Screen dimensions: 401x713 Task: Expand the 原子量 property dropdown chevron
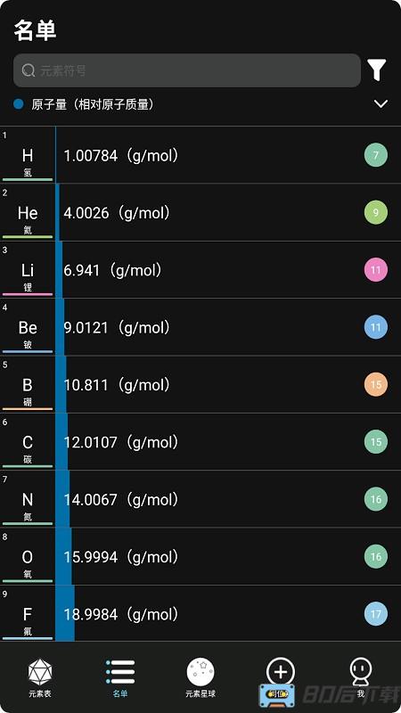point(381,103)
